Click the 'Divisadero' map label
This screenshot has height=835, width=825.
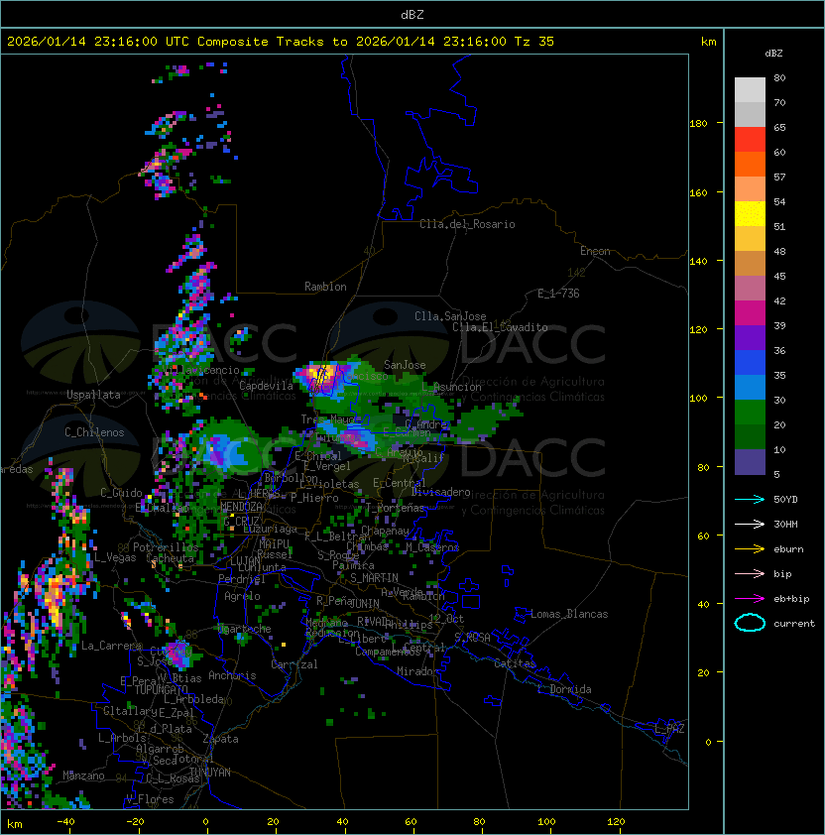point(441,492)
